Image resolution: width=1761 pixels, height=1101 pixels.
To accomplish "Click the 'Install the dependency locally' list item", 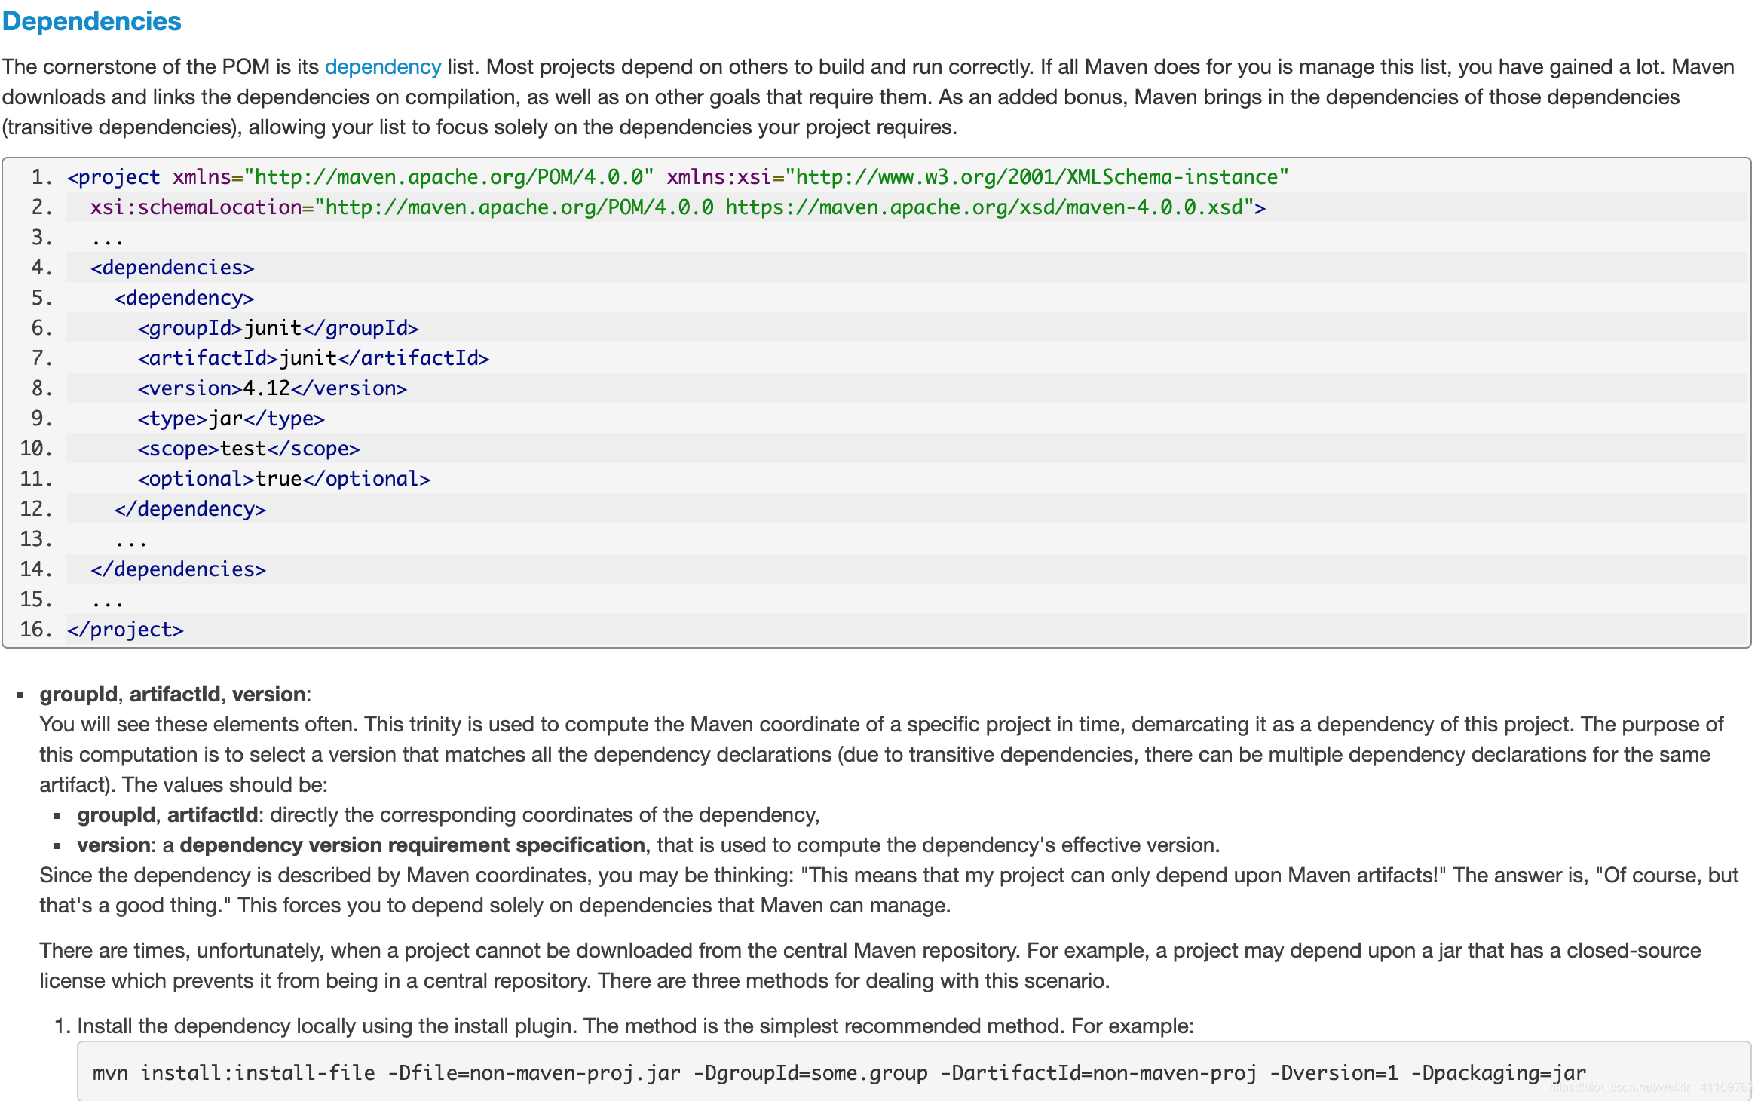I will [635, 1026].
